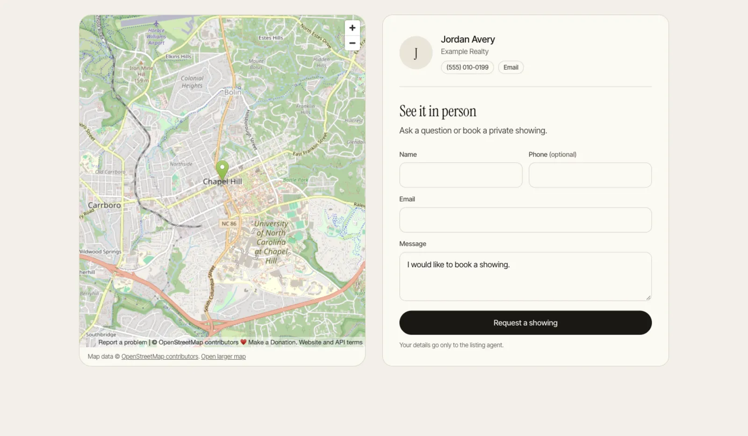Click the message box resize handle
The height and width of the screenshot is (436, 748).
click(x=648, y=298)
